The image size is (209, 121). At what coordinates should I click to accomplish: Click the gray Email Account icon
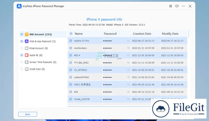pos(27,48)
